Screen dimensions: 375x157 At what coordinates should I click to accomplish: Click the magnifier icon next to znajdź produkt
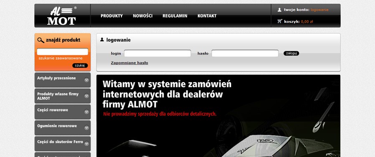[41, 40]
